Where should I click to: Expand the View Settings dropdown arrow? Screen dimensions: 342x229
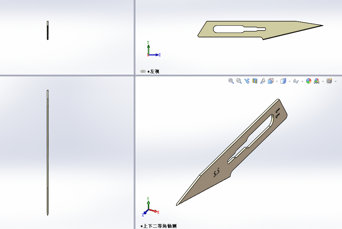coord(336,82)
